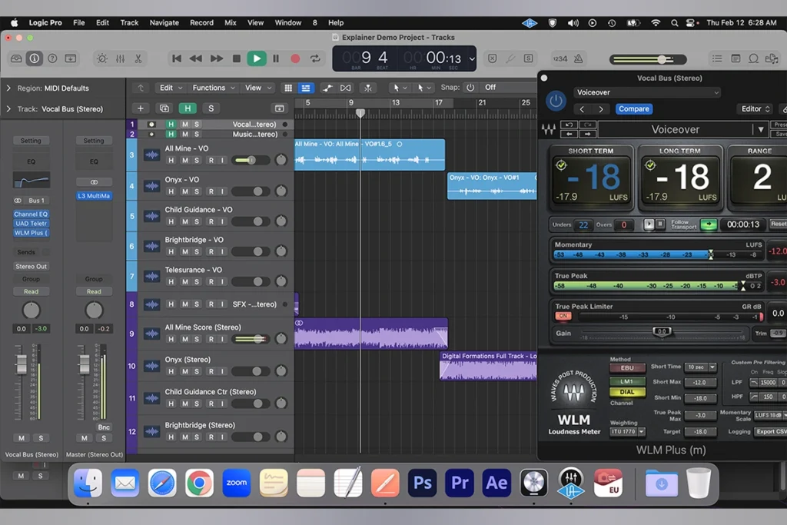Select the All Mine - VO audio region

click(370, 155)
